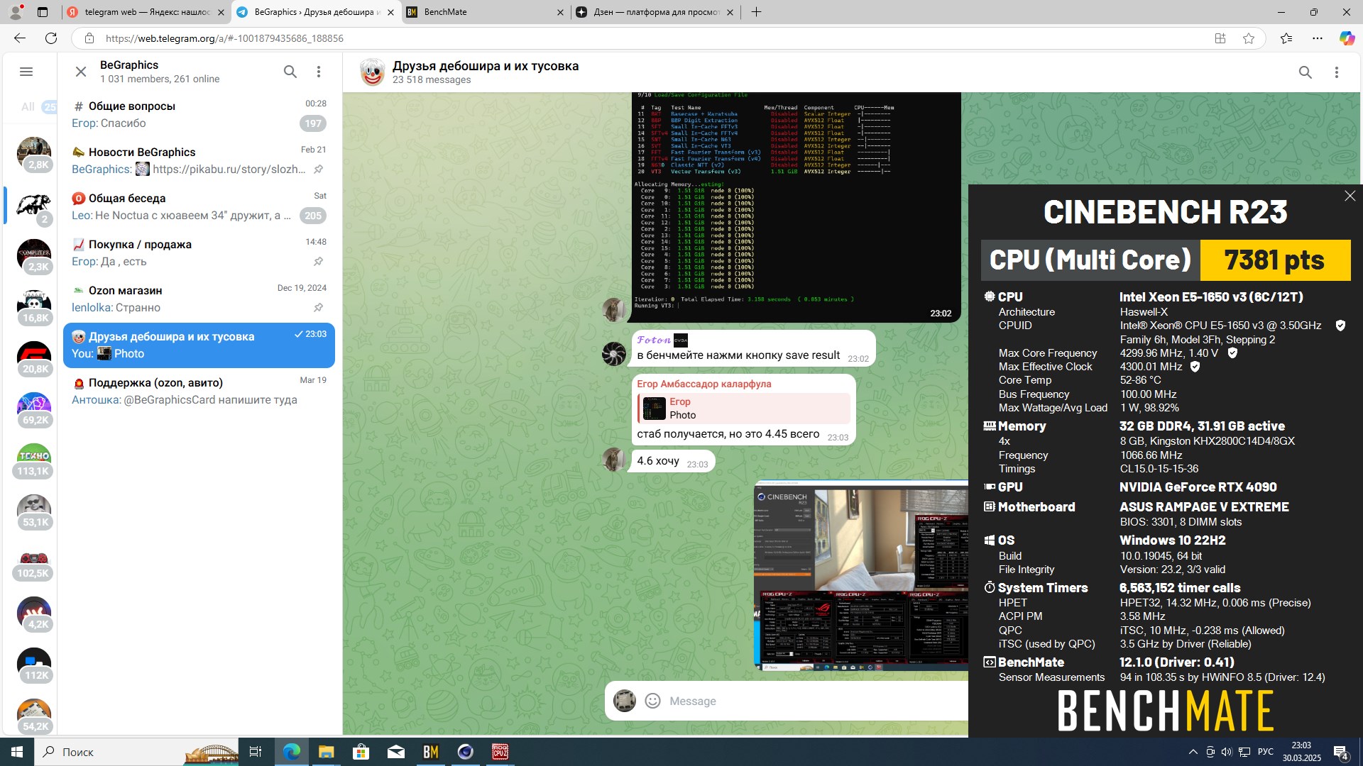1363x766 pixels.
Task: Add this page to favorites
Action: tap(1249, 38)
